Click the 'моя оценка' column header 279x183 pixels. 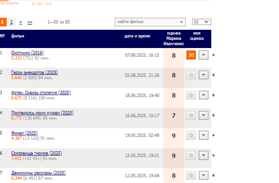pos(197,36)
